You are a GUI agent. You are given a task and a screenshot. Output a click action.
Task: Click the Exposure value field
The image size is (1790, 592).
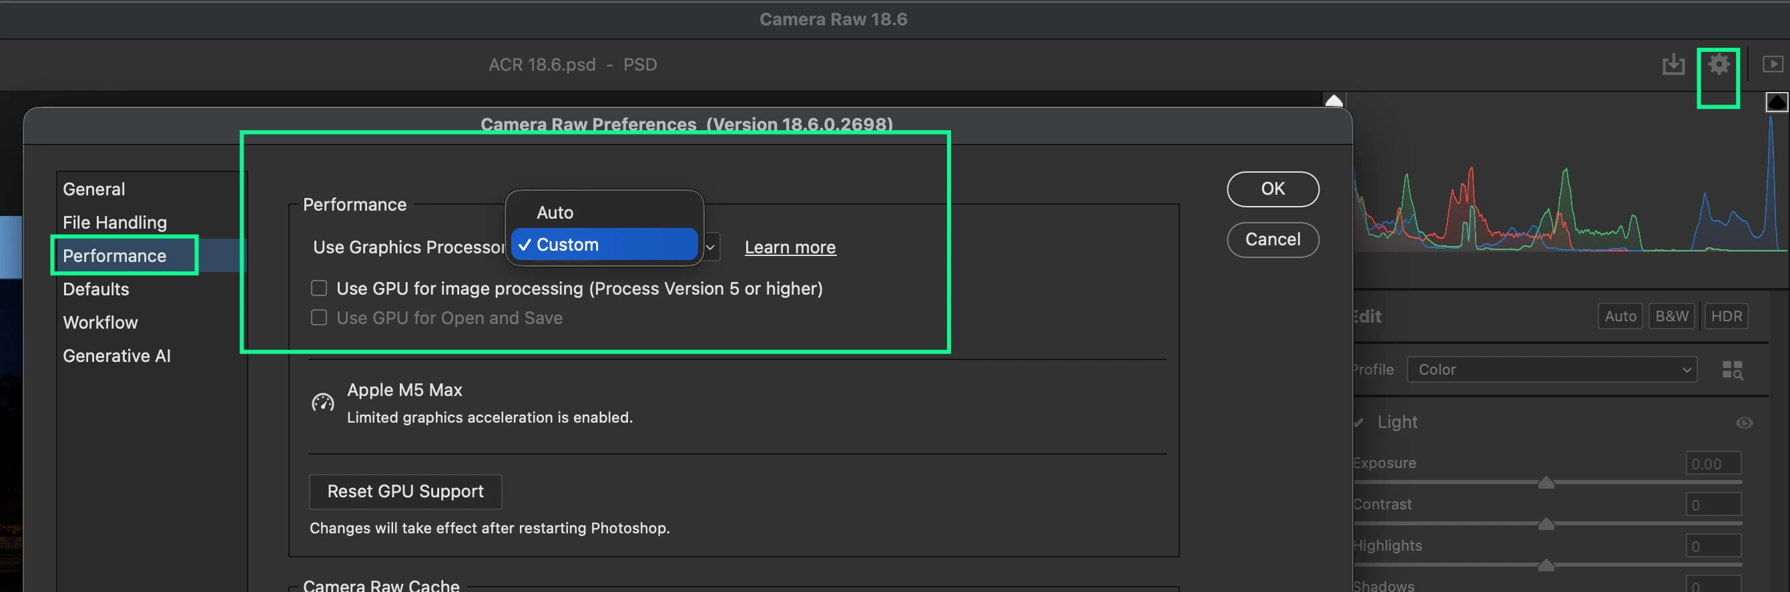point(1713,463)
